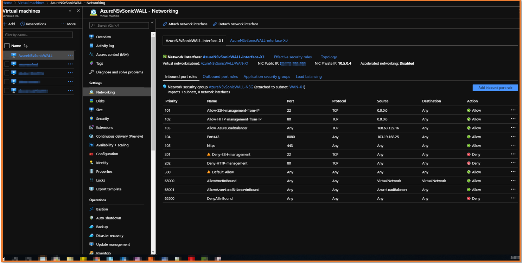Check the fourth virtual machine row checkbox

point(7,81)
